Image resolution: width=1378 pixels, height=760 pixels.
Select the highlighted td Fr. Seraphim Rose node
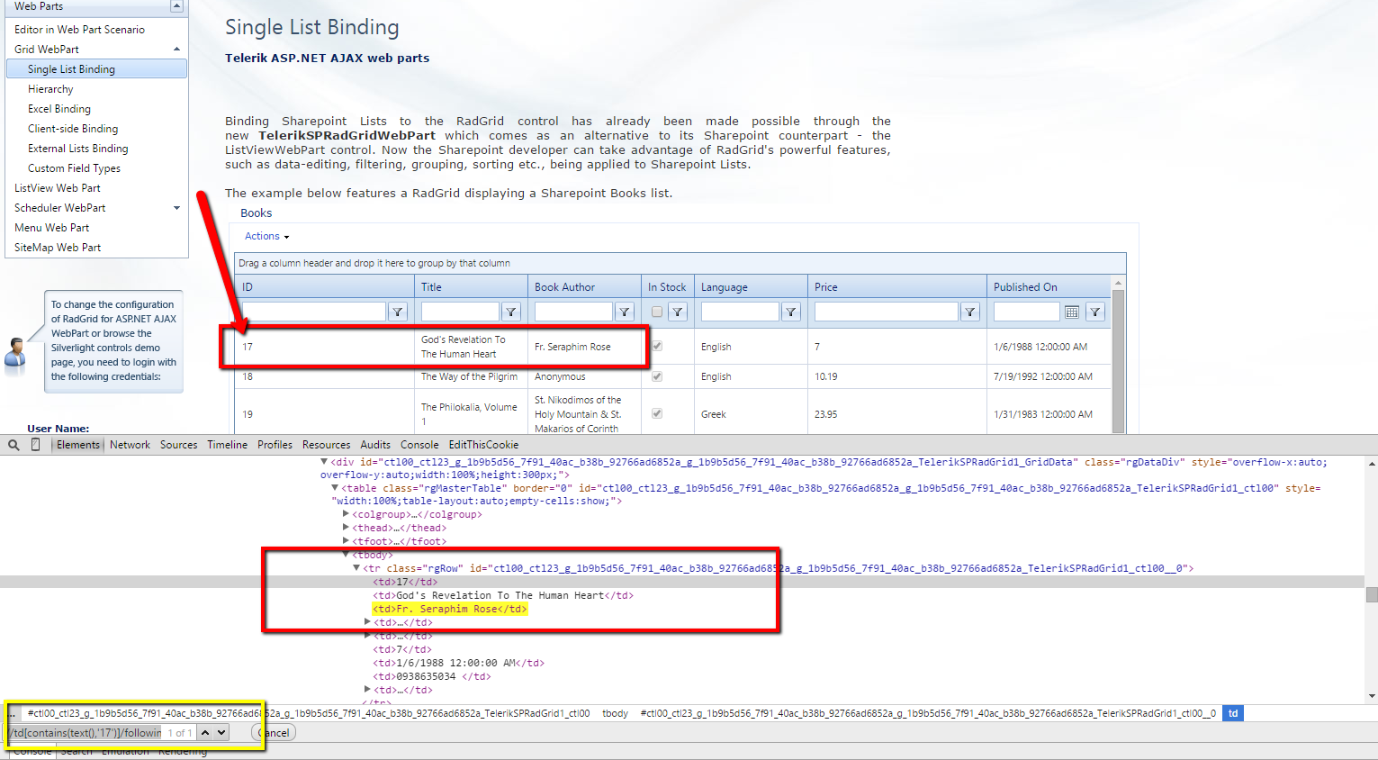pyautogui.click(x=450, y=609)
